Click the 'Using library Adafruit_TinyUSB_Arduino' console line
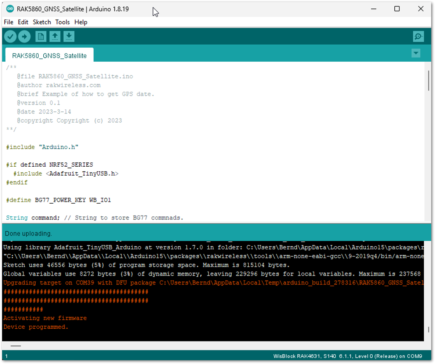 click(x=213, y=247)
